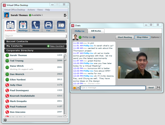The width and height of the screenshot is (165, 125).
Task: Click the blue info icon next to Phillip Liu
Action: pyautogui.click(x=94, y=37)
